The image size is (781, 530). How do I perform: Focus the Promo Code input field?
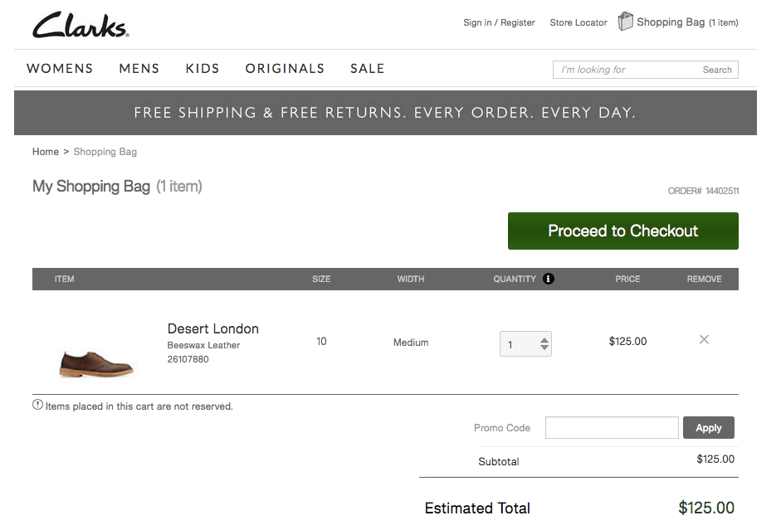click(x=612, y=428)
